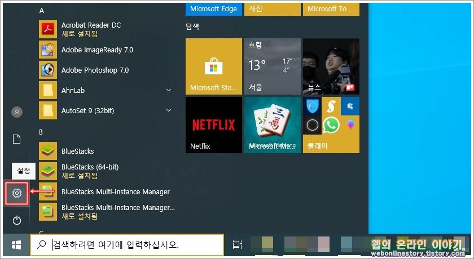Open the AhnLab folder icon

(x=48, y=90)
